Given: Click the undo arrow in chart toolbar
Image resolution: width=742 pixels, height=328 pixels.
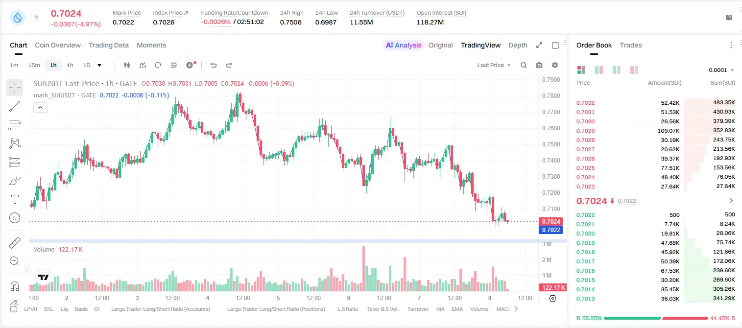Looking at the screenshot, I should [213, 65].
